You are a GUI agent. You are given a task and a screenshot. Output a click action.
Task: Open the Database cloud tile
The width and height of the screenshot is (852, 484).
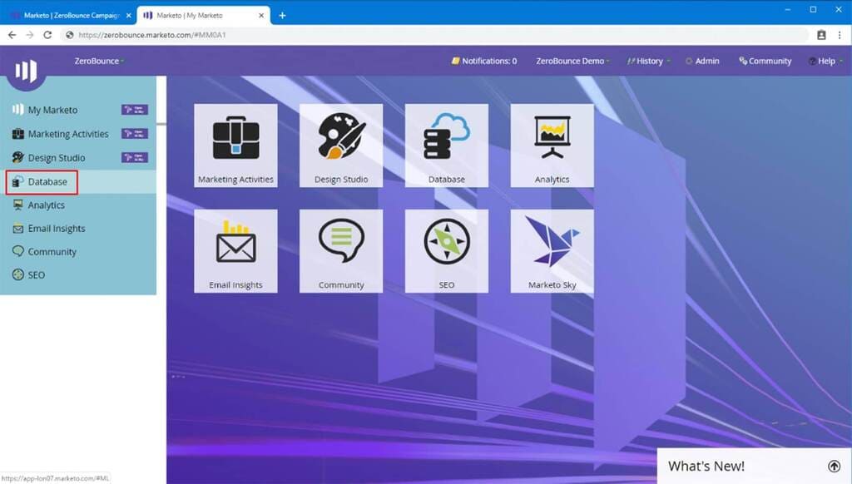point(447,146)
